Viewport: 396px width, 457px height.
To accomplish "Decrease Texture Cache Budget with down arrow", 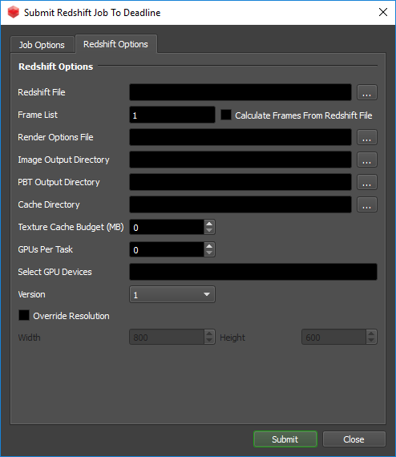I will 209,231.
